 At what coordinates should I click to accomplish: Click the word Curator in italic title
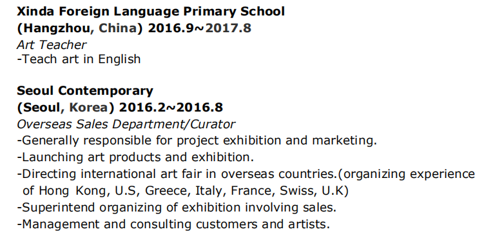click(x=213, y=124)
